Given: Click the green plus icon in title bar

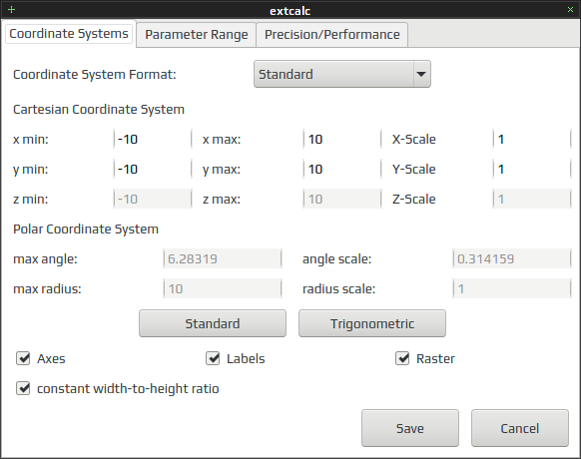Looking at the screenshot, I should tap(12, 10).
